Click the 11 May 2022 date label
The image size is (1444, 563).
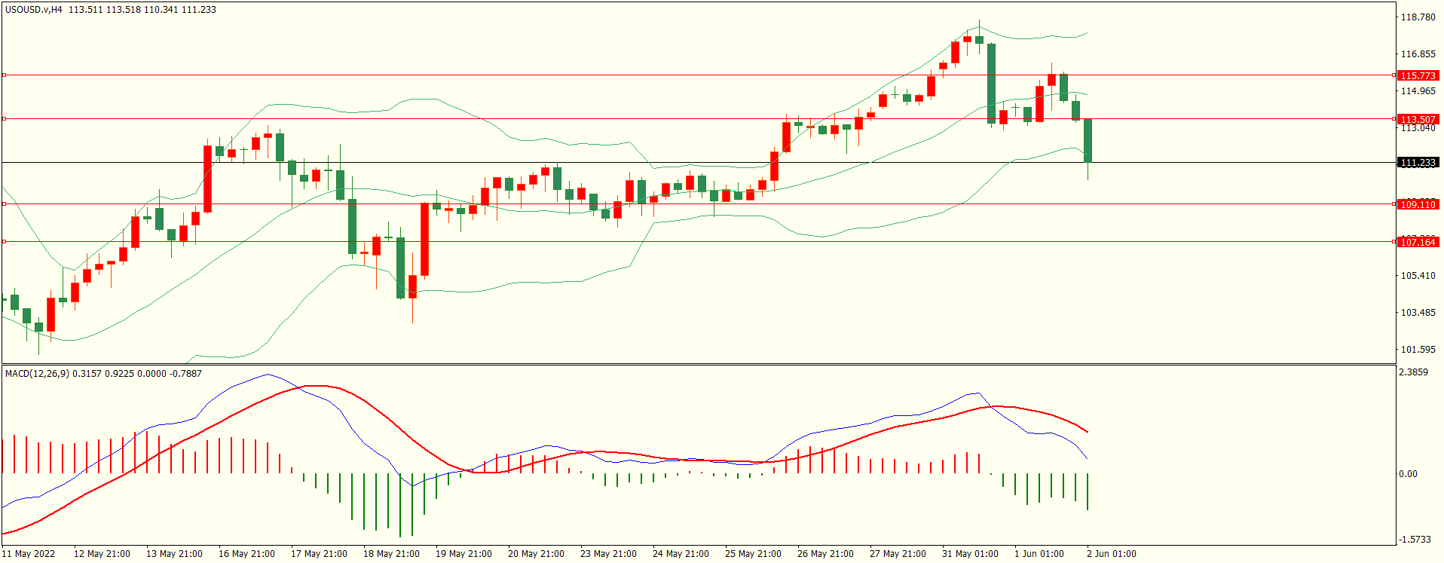coord(29,554)
